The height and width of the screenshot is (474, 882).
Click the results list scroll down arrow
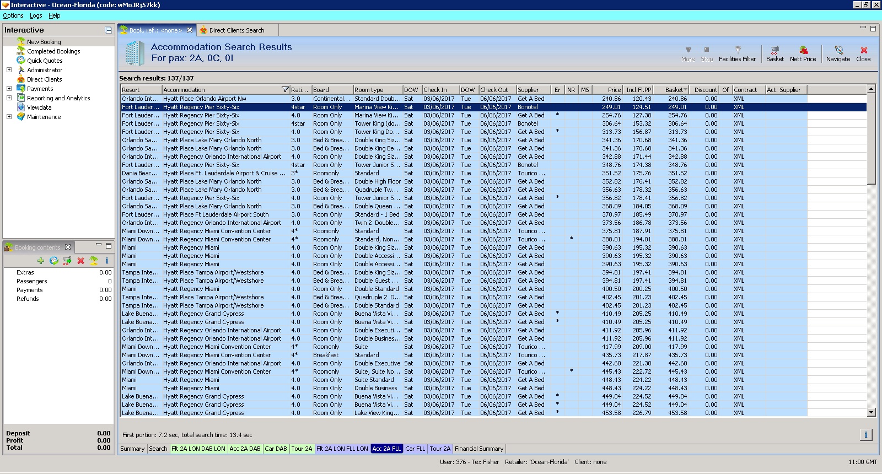tap(871, 412)
